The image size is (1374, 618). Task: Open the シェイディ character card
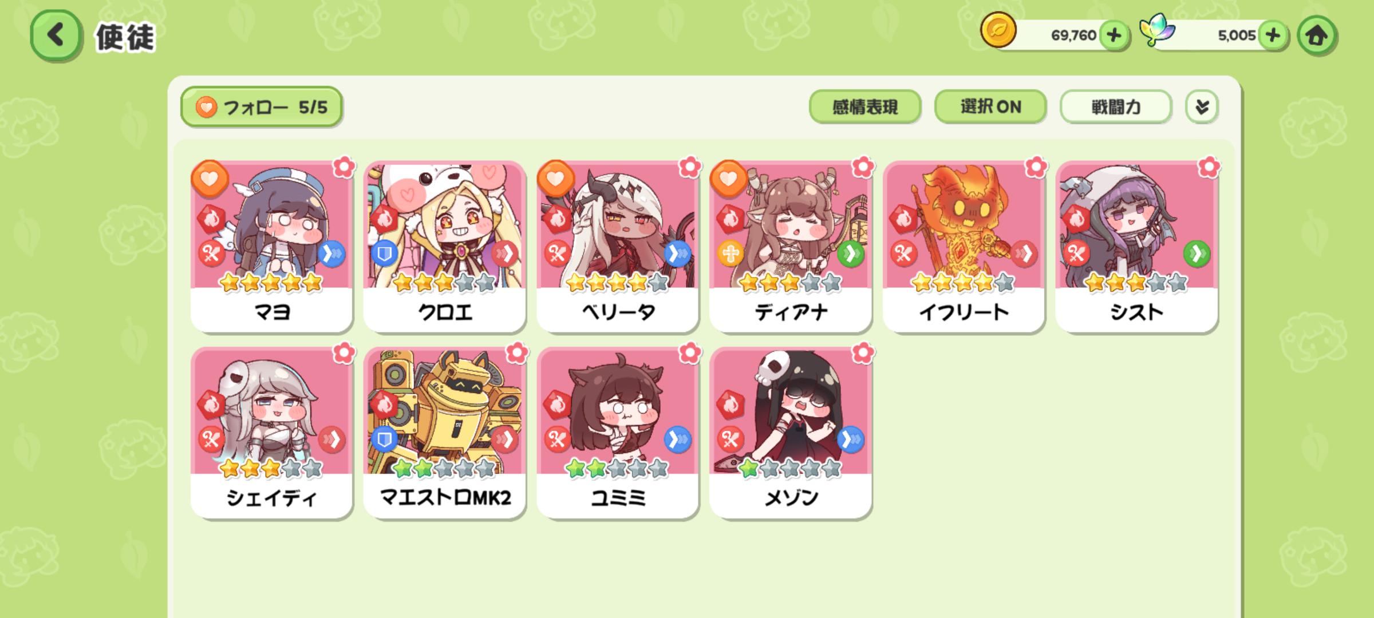271,433
